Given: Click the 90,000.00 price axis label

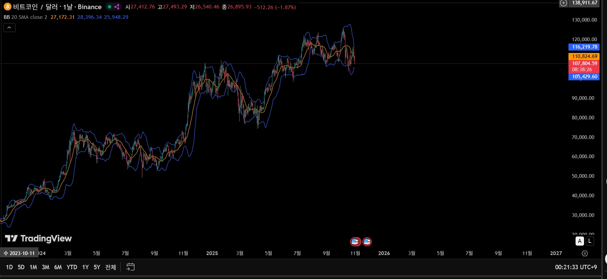Looking at the screenshot, I should (x=583, y=98).
